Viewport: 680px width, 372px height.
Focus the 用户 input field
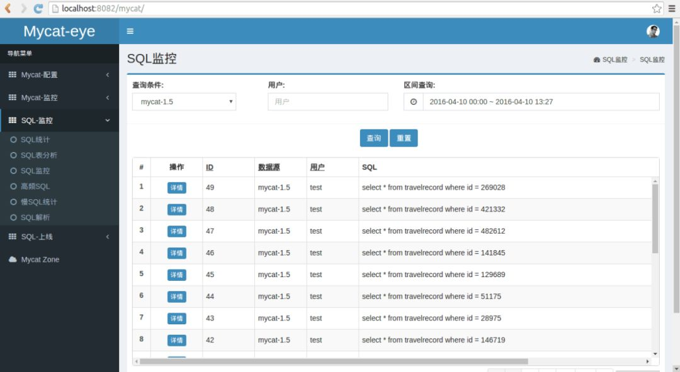328,102
